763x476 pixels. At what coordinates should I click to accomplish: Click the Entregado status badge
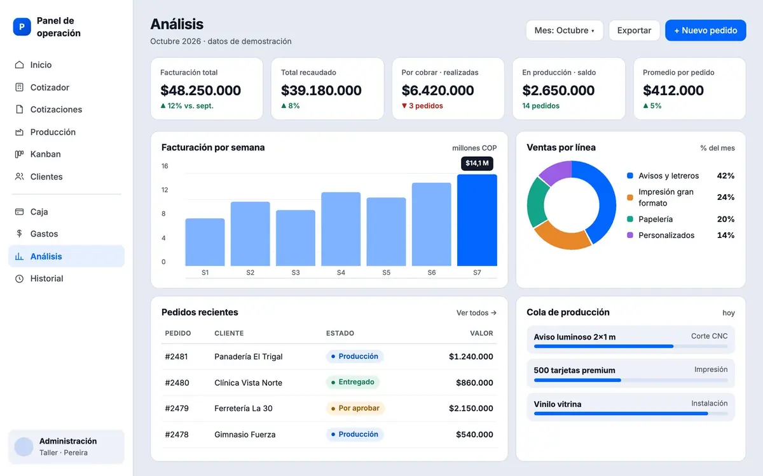[353, 383]
